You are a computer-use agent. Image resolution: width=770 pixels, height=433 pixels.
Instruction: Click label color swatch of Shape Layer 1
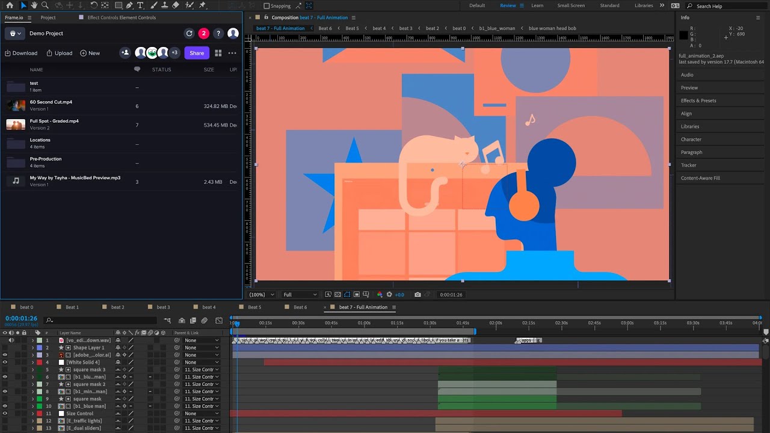(x=39, y=348)
